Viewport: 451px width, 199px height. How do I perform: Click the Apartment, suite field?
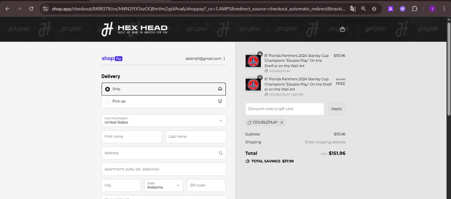(164, 169)
